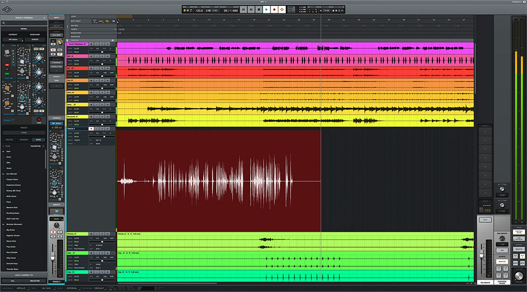Adjust the Track 5 channel strip pan knob
Screen dimensions: 527x292
[57, 225]
